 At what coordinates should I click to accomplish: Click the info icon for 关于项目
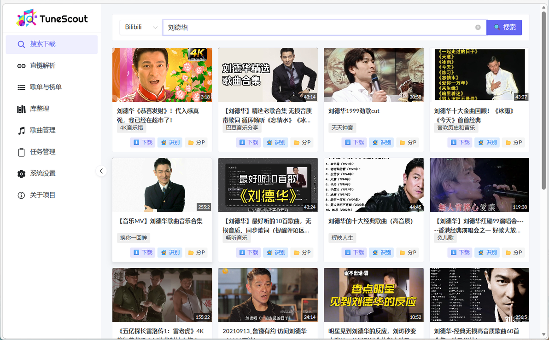click(x=21, y=195)
